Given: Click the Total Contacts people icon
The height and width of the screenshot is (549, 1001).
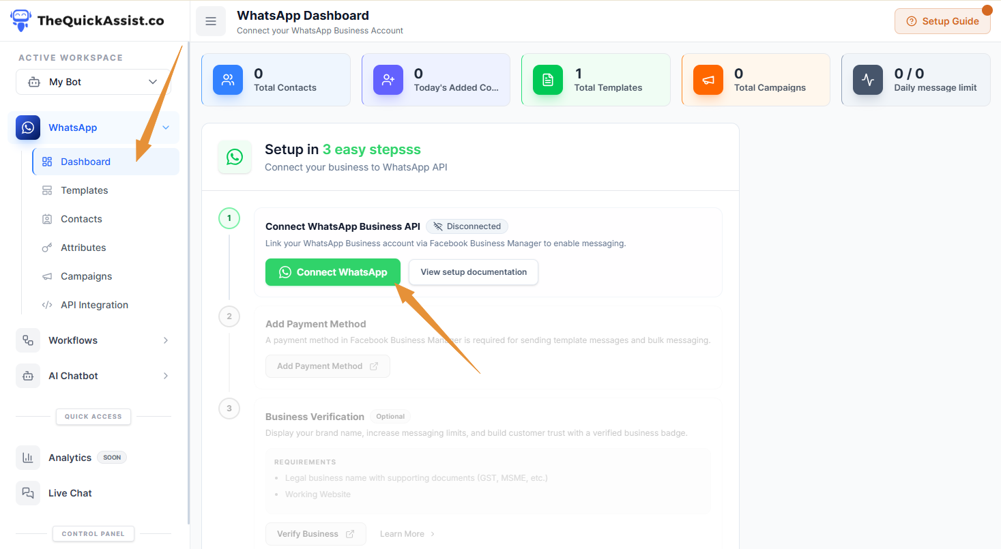Looking at the screenshot, I should click(x=227, y=80).
